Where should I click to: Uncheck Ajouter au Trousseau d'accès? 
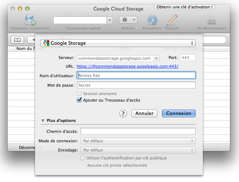click(x=79, y=100)
